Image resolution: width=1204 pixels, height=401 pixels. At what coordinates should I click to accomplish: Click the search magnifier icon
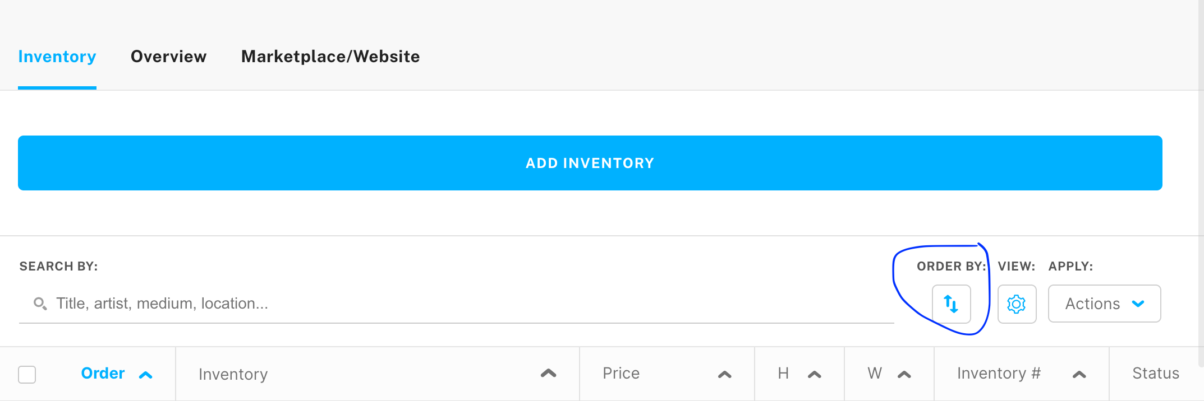[x=40, y=304]
